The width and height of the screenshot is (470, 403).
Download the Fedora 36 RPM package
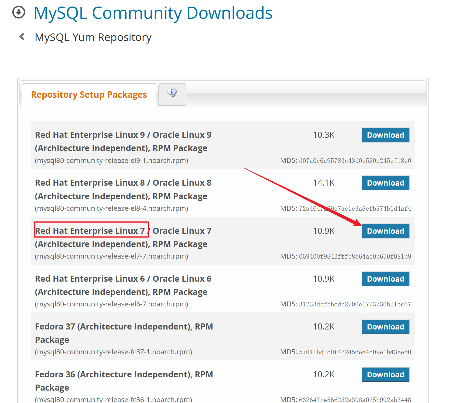386,374
